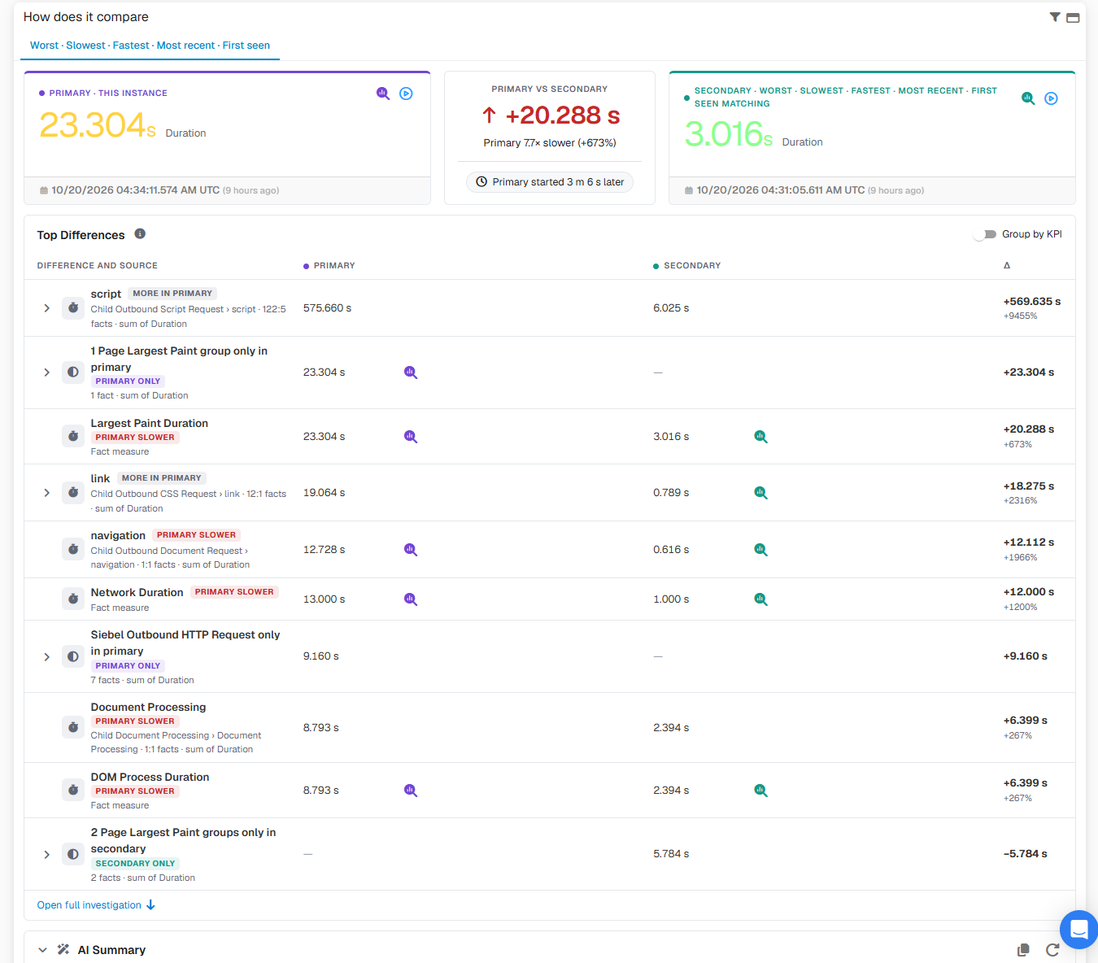This screenshot has height=963, width=1098.
Task: Open secondary analysis icon for Network Duration
Action: point(760,599)
